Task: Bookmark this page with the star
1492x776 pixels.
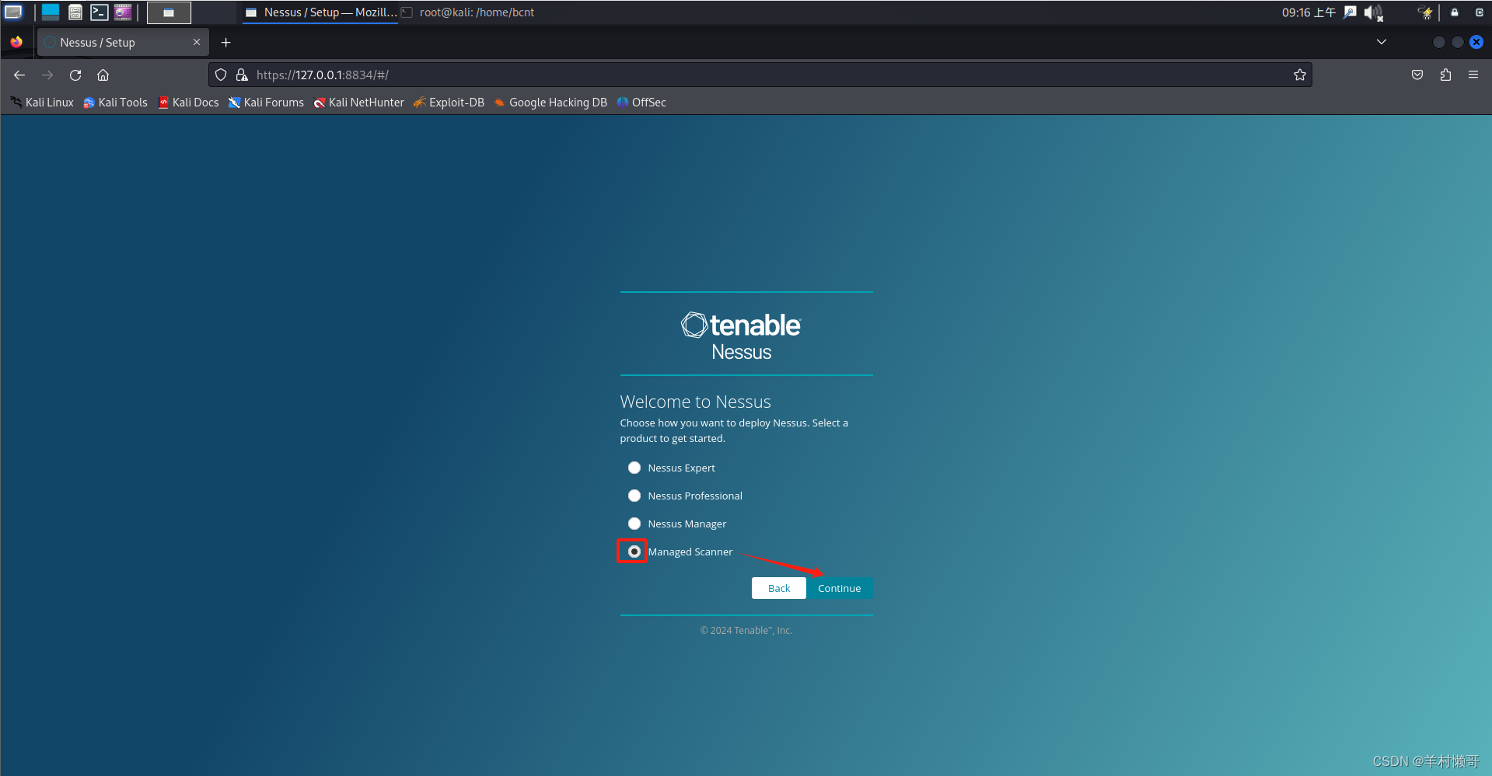Action: click(x=1300, y=75)
